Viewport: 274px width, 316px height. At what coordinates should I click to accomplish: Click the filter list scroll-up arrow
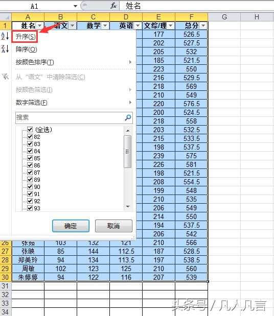pyautogui.click(x=127, y=131)
